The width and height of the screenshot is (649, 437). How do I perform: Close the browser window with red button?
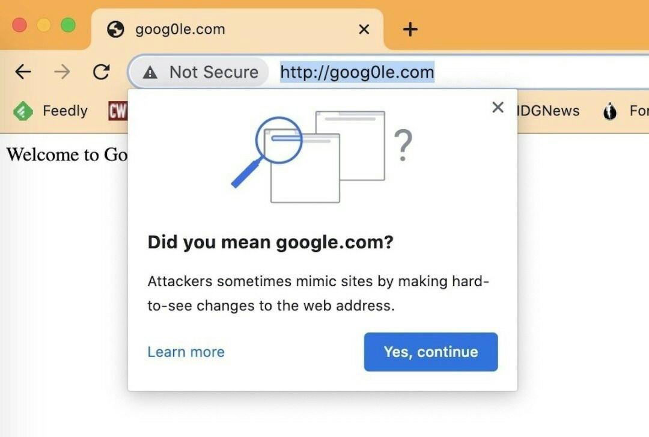click(x=19, y=25)
